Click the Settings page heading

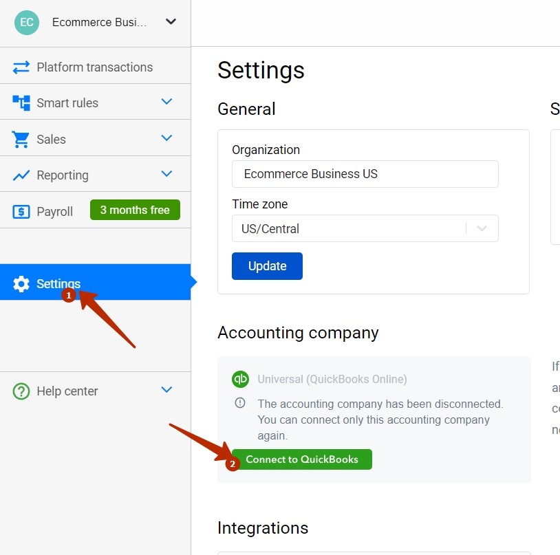[261, 70]
